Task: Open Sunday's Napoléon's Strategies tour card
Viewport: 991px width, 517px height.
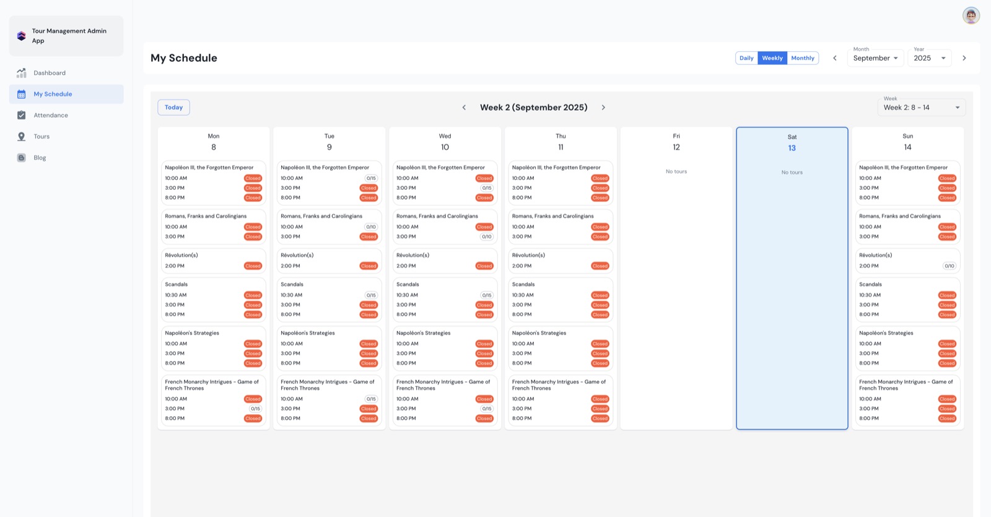Action: (x=908, y=348)
